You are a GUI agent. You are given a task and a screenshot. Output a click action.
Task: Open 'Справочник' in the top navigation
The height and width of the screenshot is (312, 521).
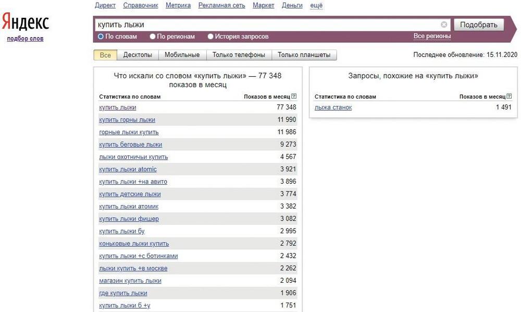click(x=141, y=5)
